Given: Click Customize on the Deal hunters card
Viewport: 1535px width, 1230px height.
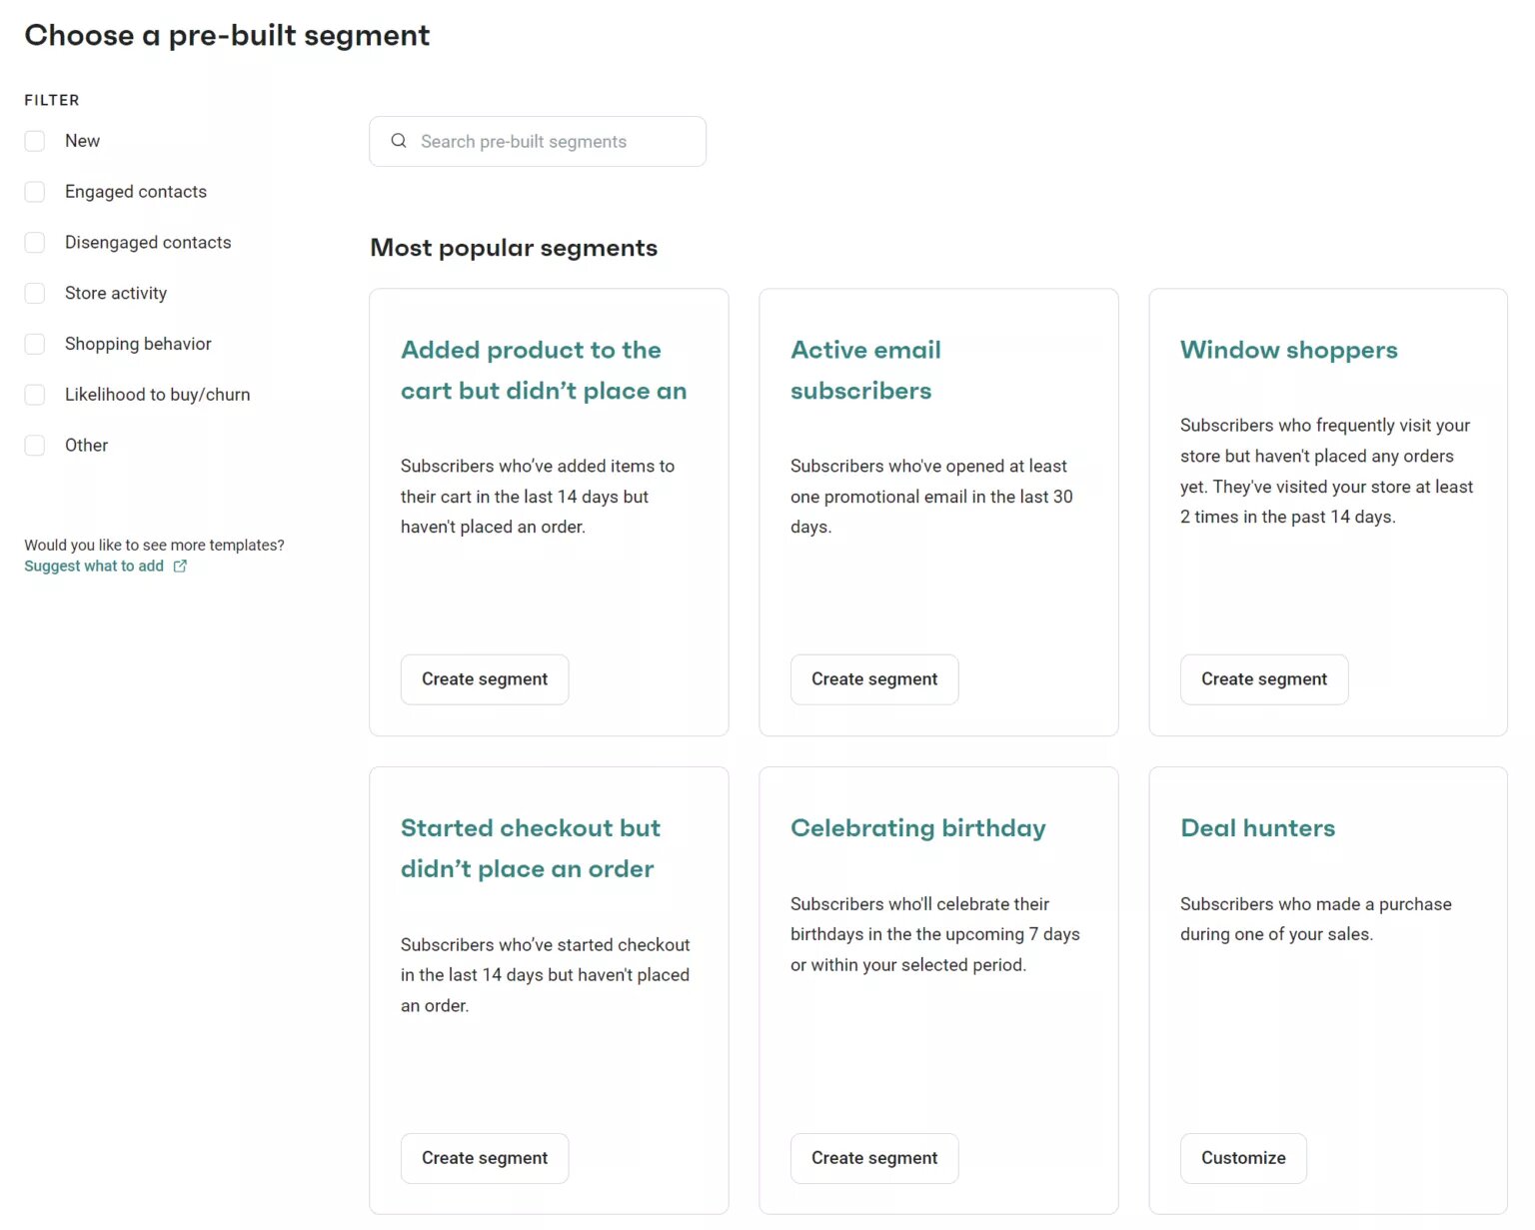Looking at the screenshot, I should click(1242, 1157).
